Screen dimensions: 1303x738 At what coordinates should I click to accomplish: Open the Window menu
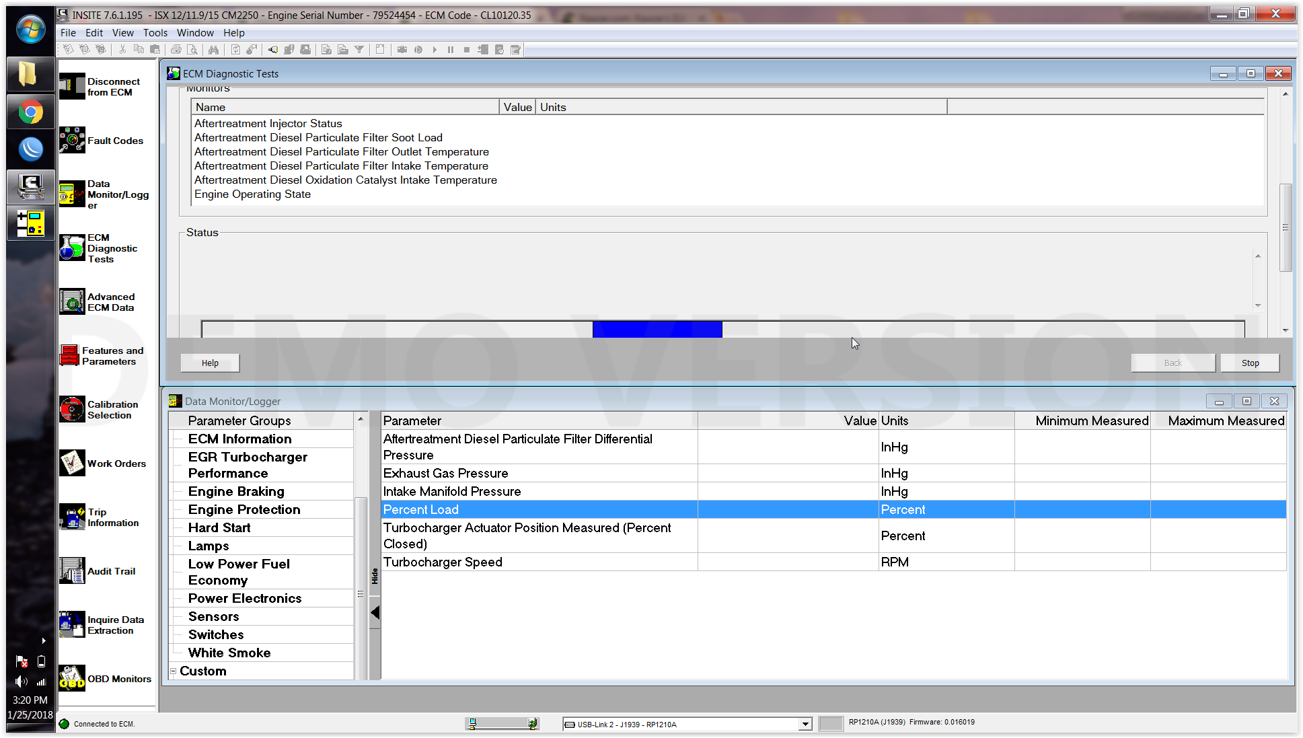[195, 32]
